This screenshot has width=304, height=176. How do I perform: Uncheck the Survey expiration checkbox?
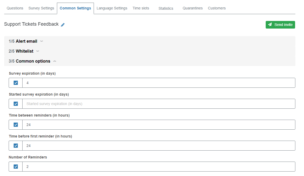point(16,83)
